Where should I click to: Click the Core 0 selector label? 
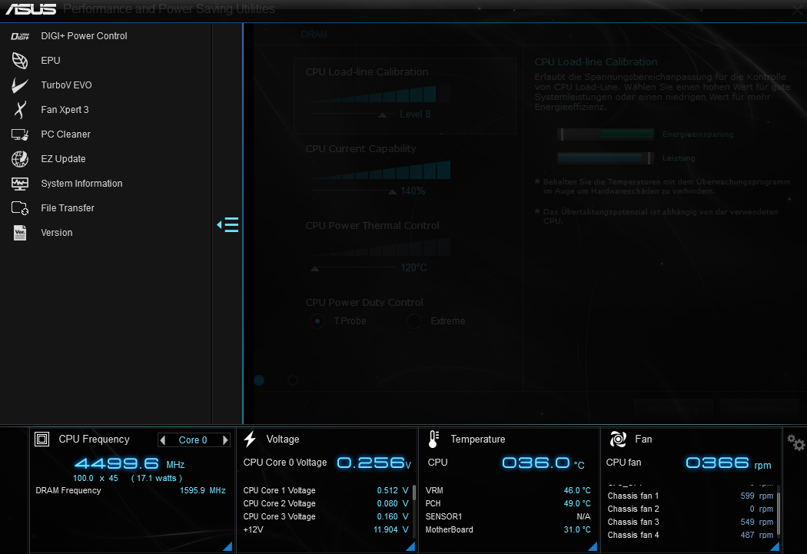click(x=193, y=440)
